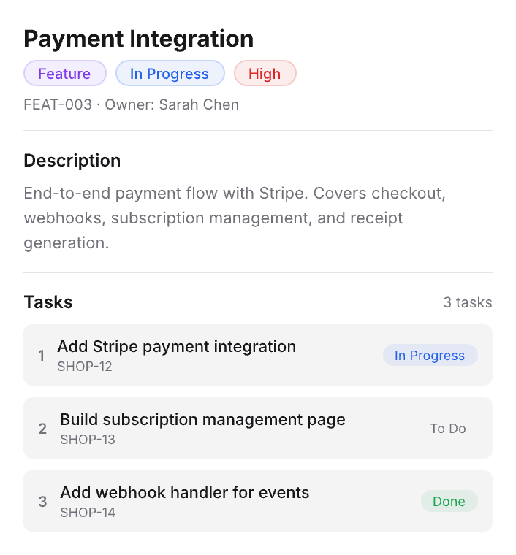Screen dimensions: 516x555
Task: Click the FEAT-003 feature ID
Action: pyautogui.click(x=58, y=104)
